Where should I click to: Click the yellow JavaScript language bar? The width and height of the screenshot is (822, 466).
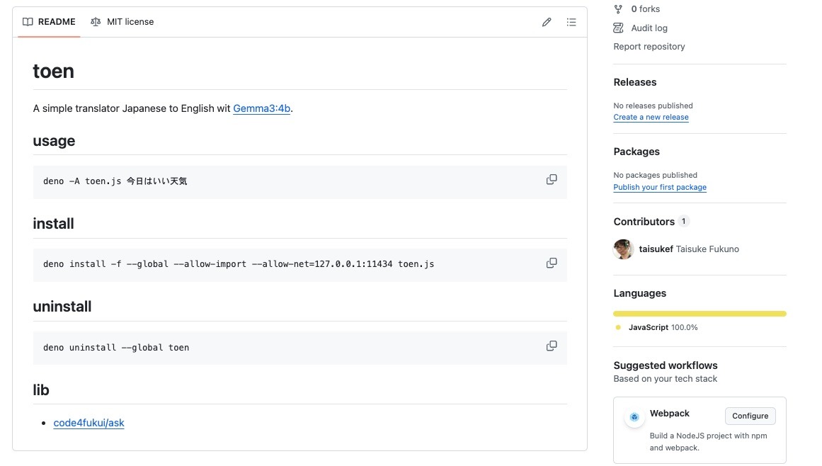pyautogui.click(x=699, y=313)
